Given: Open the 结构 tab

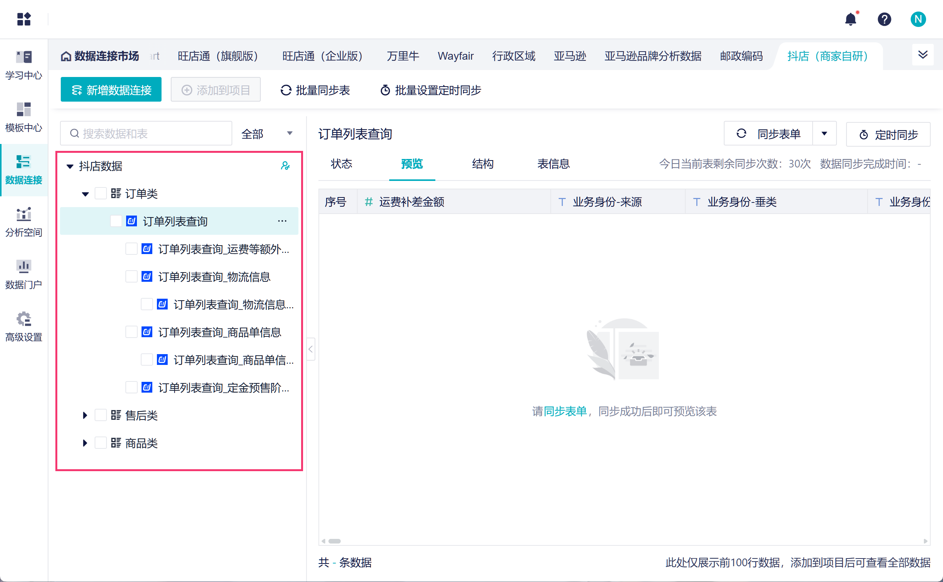Looking at the screenshot, I should (483, 164).
